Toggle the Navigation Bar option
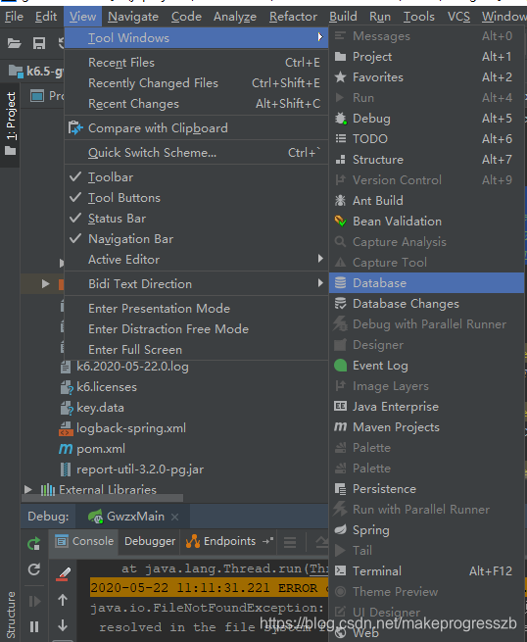This screenshot has height=642, width=527. pos(196,239)
